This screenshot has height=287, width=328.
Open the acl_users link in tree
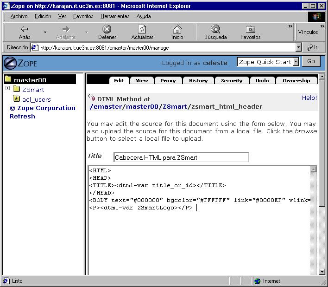point(37,99)
